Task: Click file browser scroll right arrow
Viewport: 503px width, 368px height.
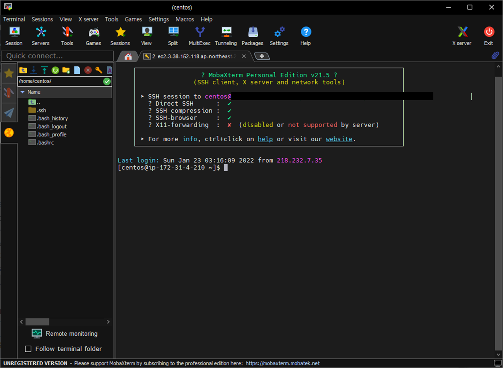Action: pyautogui.click(x=108, y=322)
